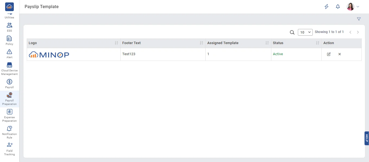Click the HELP side tab
Viewport: 369px width, 162px height.
(x=367, y=138)
